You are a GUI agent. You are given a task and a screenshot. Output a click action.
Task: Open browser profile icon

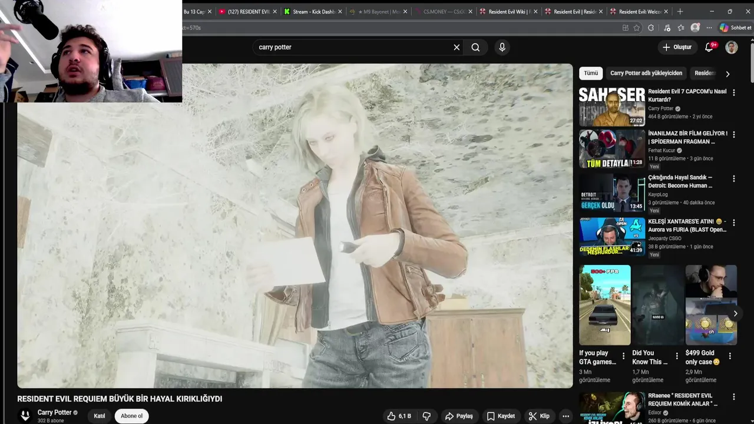pyautogui.click(x=695, y=28)
